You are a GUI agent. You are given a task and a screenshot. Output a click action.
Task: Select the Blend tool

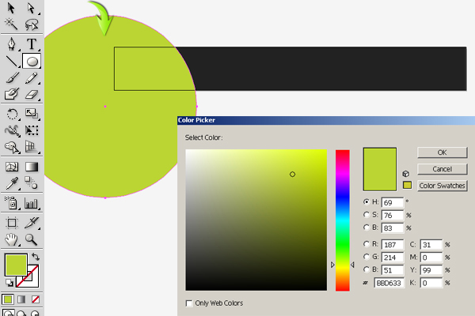pyautogui.click(x=32, y=183)
